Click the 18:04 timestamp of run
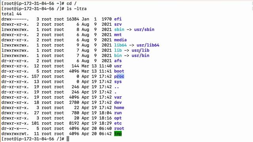 [105, 113]
